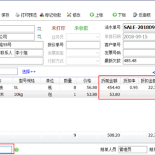Click green arrow icon beside 下张
This screenshot has width=155, height=155.
click(115, 15)
